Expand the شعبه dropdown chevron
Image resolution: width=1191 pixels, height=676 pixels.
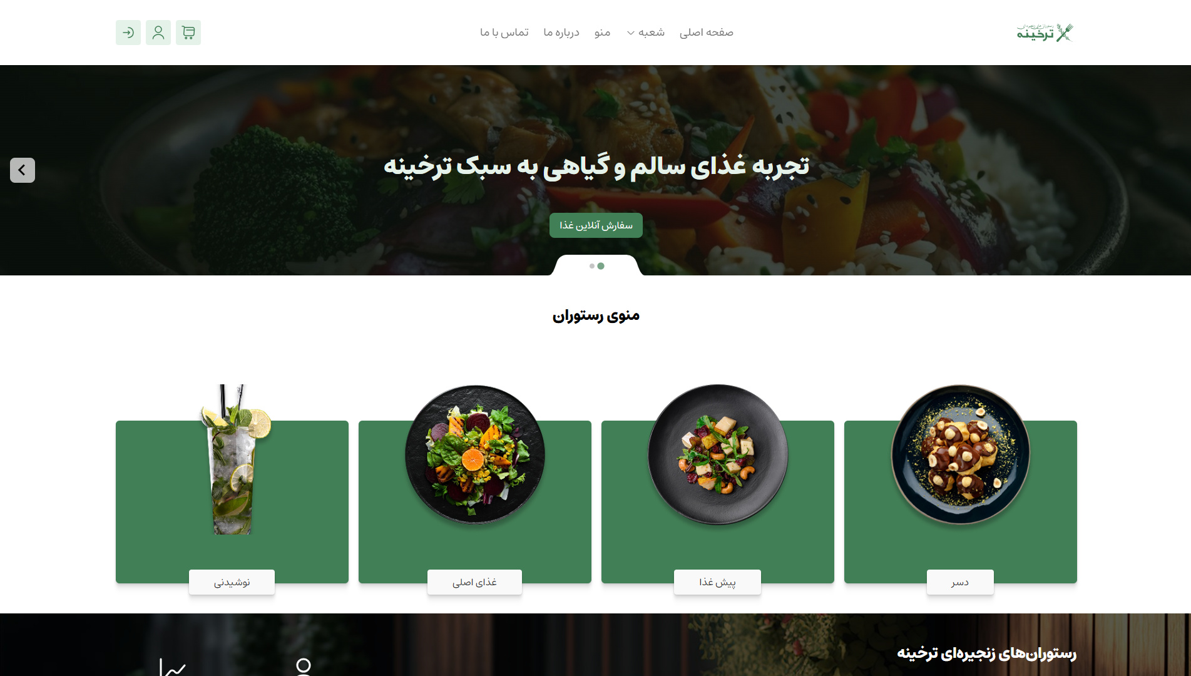(631, 33)
